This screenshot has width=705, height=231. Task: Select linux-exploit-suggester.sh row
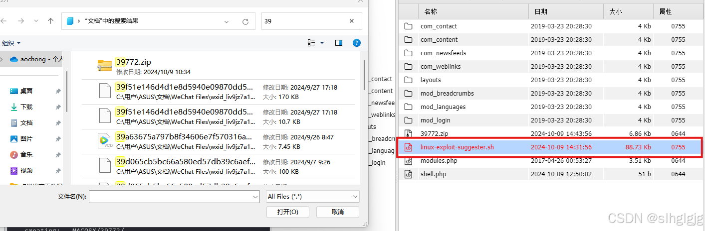pos(551,147)
